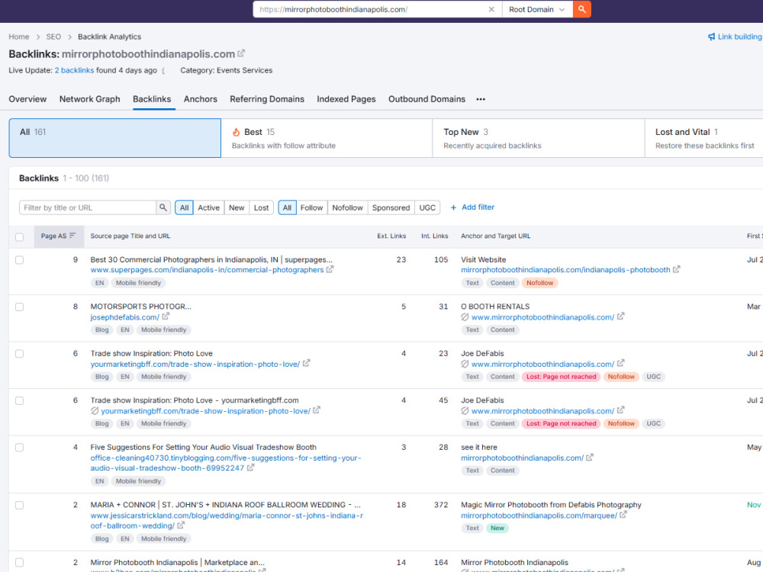Open external icon for 'see it here' target URL
The height and width of the screenshot is (572, 763).
590,458
